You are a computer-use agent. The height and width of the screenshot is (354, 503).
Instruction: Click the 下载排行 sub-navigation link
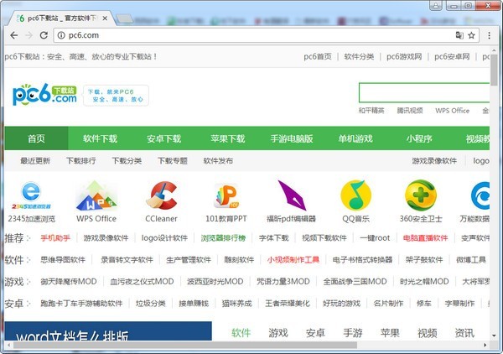click(x=80, y=161)
